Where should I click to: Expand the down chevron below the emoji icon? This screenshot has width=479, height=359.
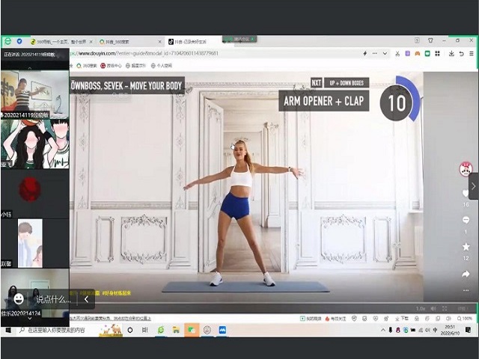click(31, 317)
